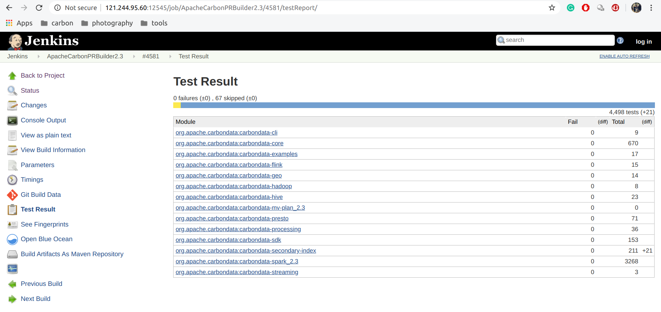This screenshot has width=661, height=312.
Task: Expand the #4581 breadcrumb arrow
Action: [x=170, y=57]
